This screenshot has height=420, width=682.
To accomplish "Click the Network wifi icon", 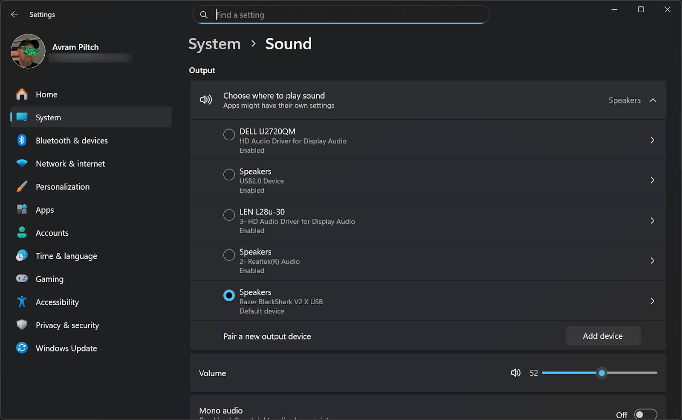I will tap(22, 163).
